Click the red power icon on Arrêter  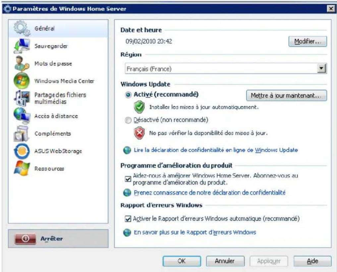(25, 239)
